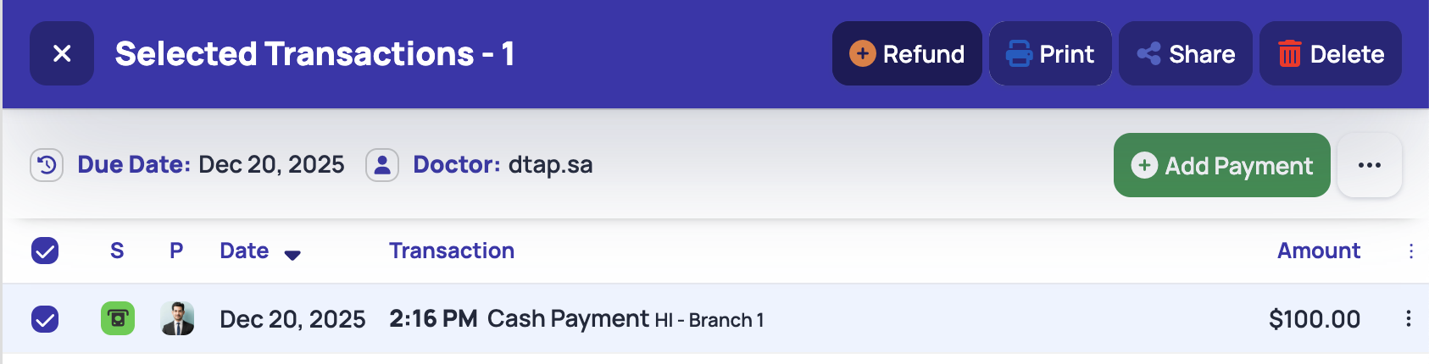Sort by the Date column arrow
This screenshot has width=1429, height=364.
point(292,254)
